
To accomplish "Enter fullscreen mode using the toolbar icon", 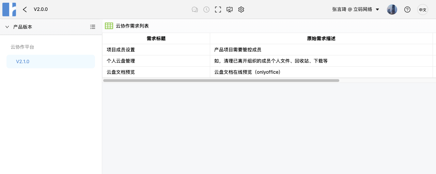I will tap(218, 10).
